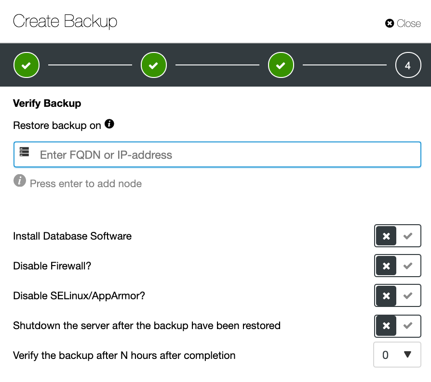The height and width of the screenshot is (382, 431).
Task: Open Verify after N hours dropdown
Action: click(397, 355)
